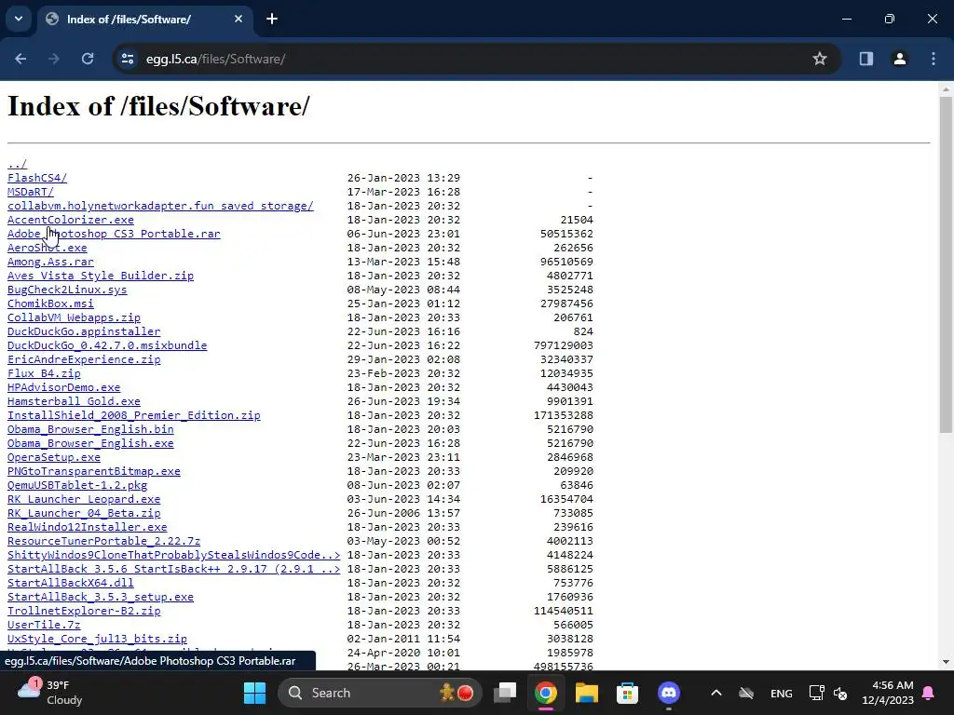Download Hamsterball_Gold.exe
954x715 pixels.
click(x=74, y=402)
